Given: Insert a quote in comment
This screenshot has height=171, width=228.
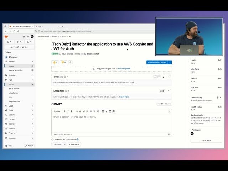Looking at the screenshot, I should tap(77, 112).
